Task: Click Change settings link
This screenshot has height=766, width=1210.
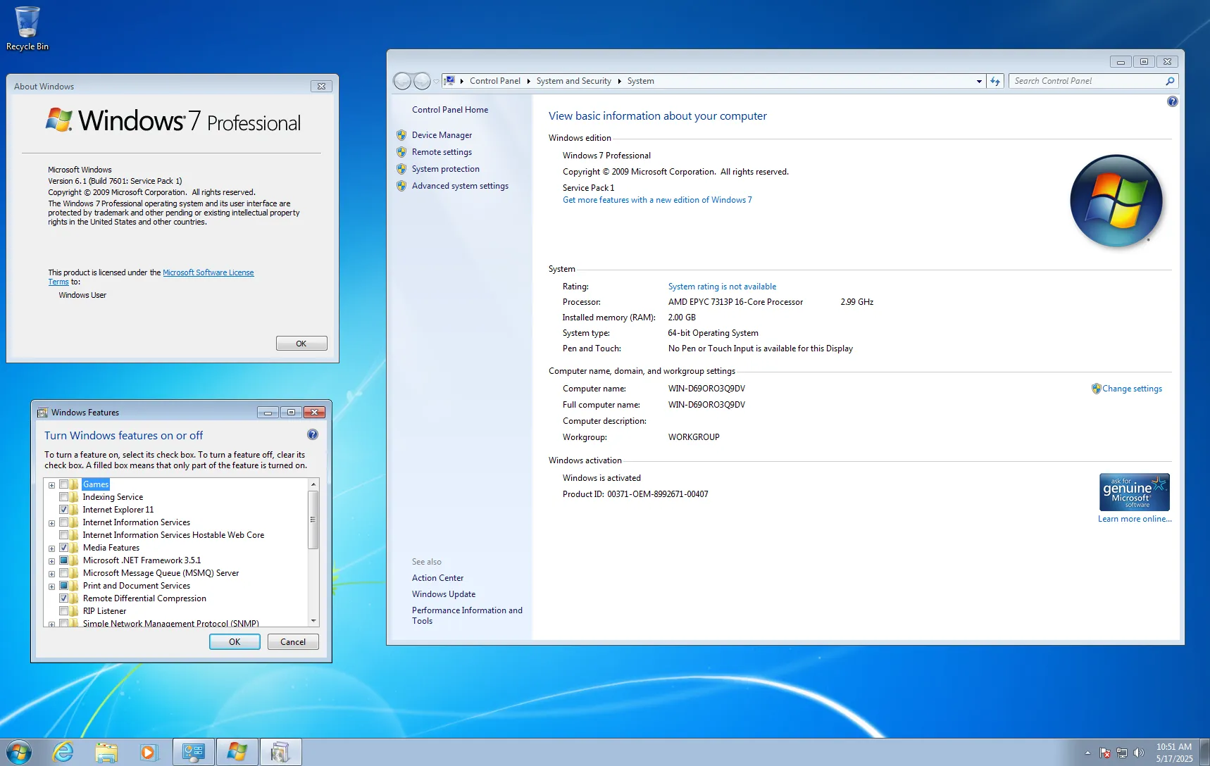Action: point(1132,389)
